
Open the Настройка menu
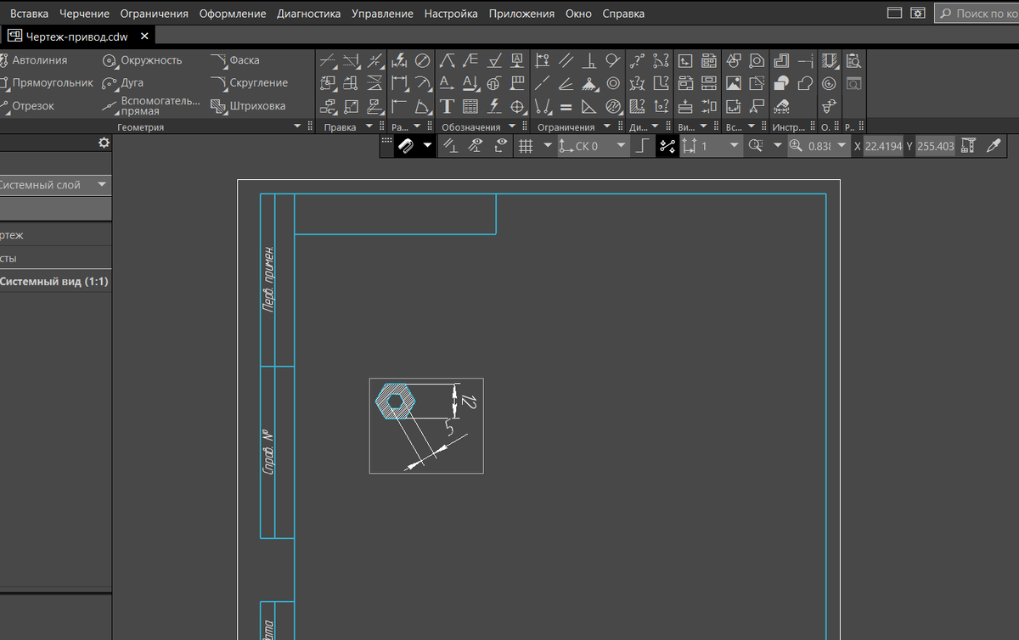pos(451,14)
